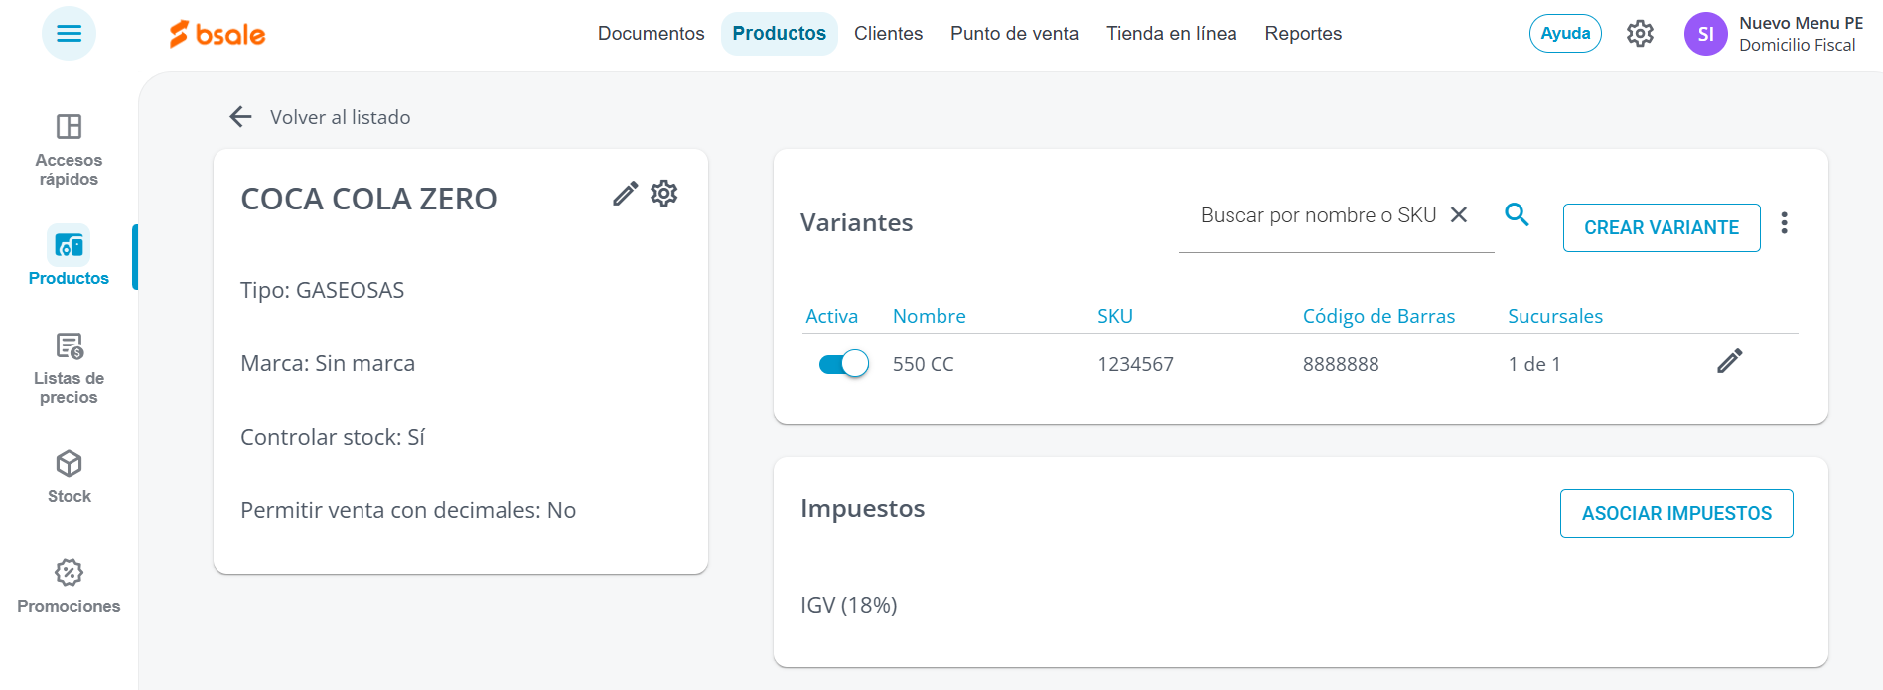Screen dimensions: 1883x690
Task: Edit COCA COLA ZERO product pencil icon
Action: 625,194
